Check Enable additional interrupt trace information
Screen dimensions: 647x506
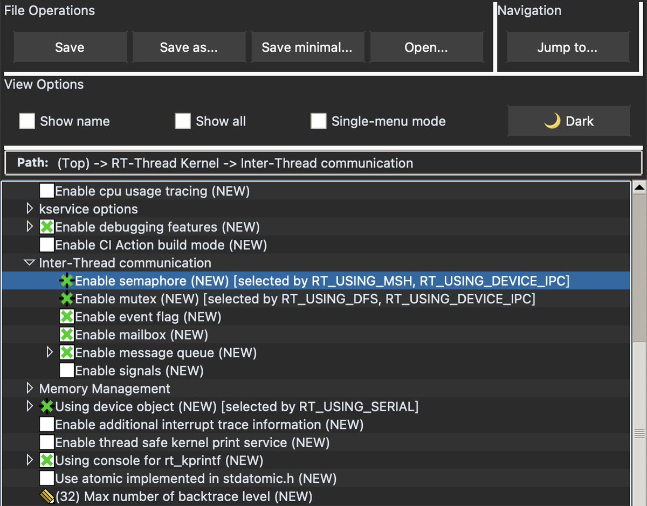pos(47,424)
